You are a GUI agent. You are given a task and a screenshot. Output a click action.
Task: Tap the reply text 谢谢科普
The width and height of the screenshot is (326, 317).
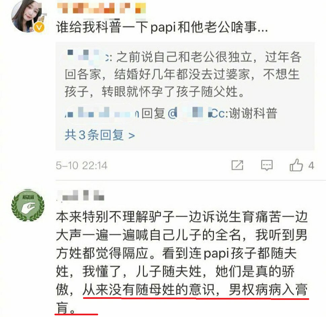[x=253, y=113]
